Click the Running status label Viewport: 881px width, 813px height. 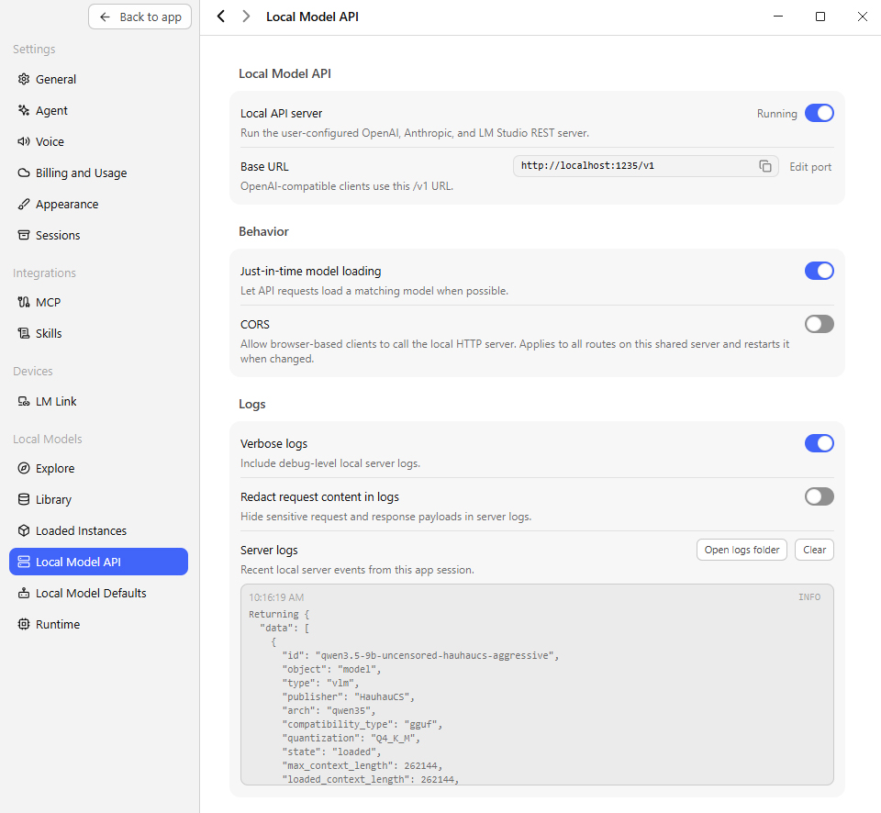click(776, 114)
